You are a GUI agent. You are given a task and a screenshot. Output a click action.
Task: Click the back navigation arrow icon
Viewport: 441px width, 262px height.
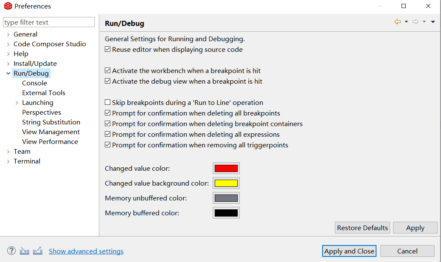pyautogui.click(x=398, y=22)
